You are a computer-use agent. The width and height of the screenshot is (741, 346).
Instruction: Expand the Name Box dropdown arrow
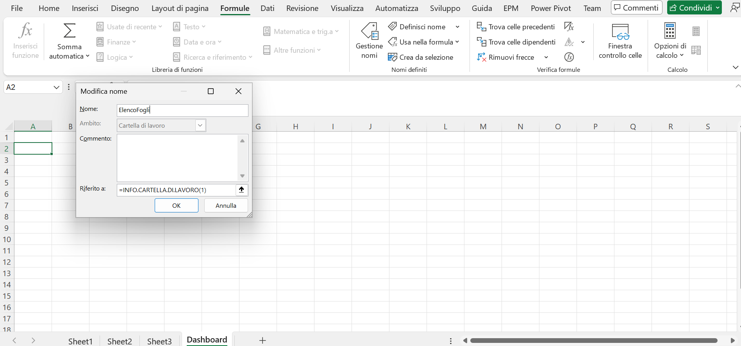tap(56, 87)
